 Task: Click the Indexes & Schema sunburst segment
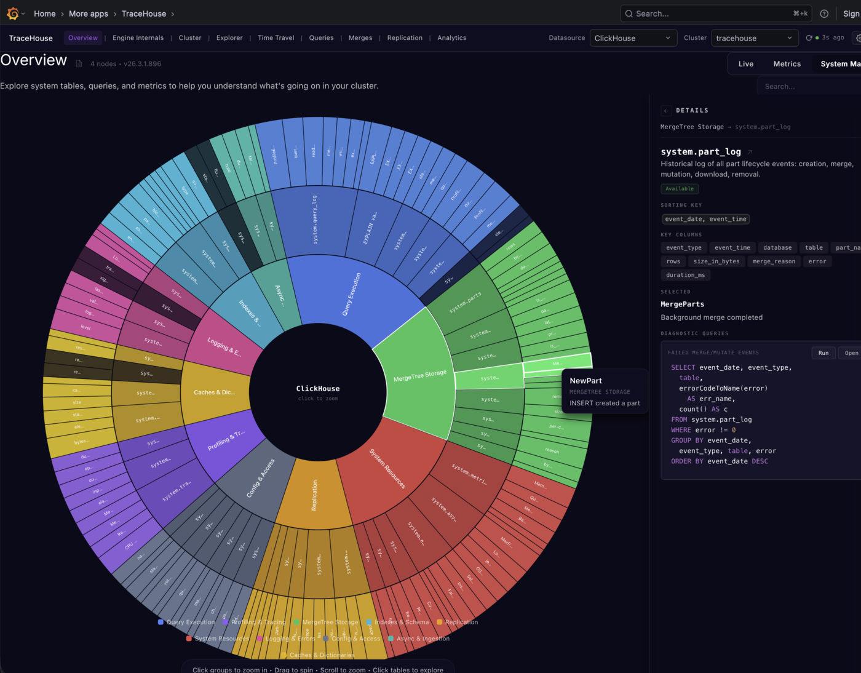[249, 312]
